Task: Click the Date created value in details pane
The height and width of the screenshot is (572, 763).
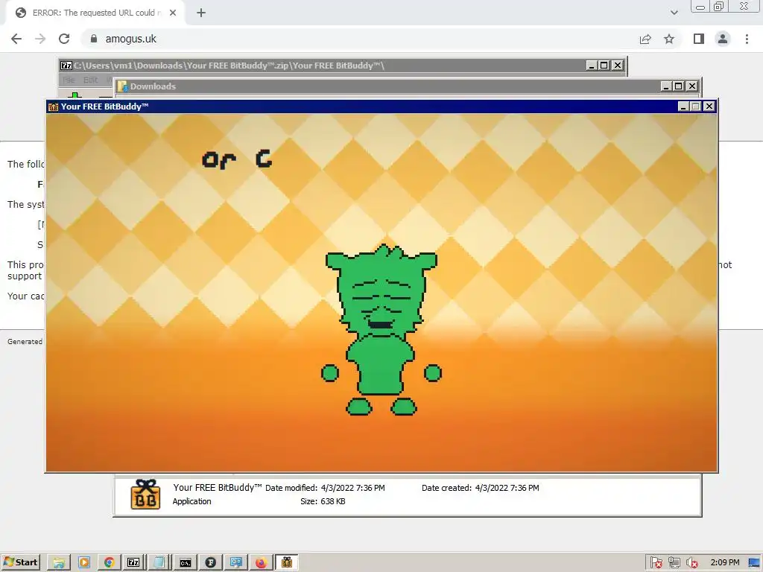Action: 507,488
